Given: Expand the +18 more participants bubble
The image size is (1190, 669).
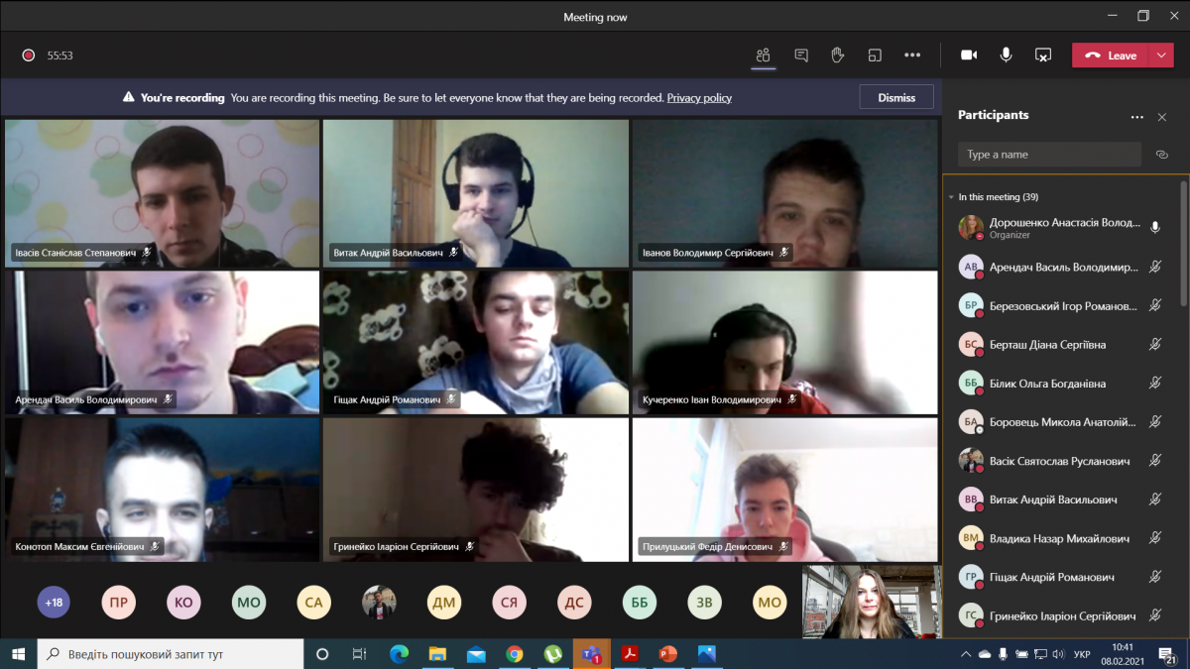Looking at the screenshot, I should click(54, 602).
